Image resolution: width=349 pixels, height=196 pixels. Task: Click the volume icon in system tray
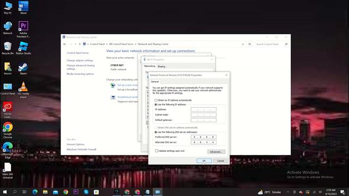[x=320, y=192]
